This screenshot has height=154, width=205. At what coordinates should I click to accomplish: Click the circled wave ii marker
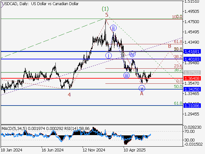tap(113, 28)
